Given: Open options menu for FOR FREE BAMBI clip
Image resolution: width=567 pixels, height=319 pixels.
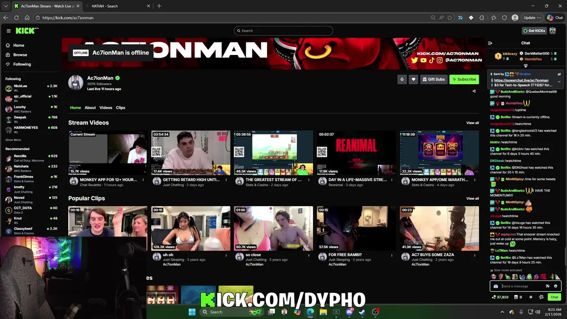Looking at the screenshot, I should (392, 255).
